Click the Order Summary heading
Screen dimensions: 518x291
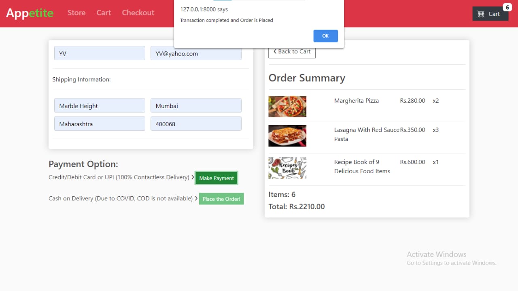click(x=307, y=78)
